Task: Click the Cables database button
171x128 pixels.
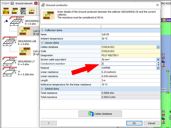Action: (x=100, y=114)
